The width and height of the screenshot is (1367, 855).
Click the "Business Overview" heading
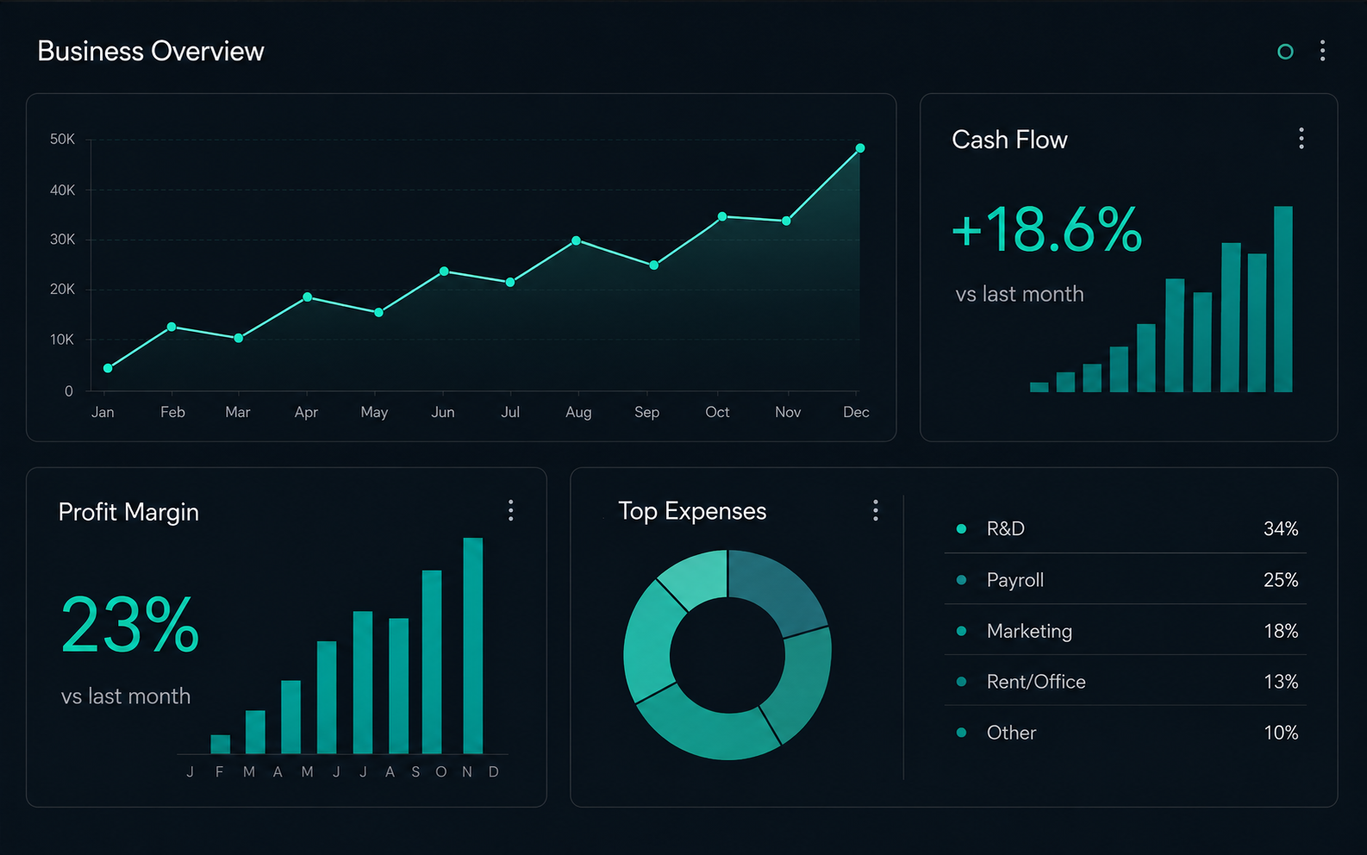click(151, 52)
